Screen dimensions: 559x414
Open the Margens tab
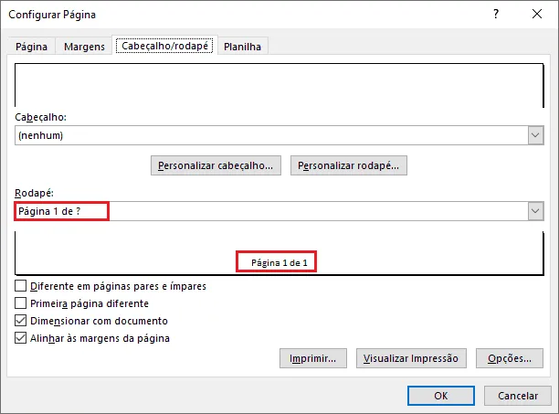click(85, 47)
